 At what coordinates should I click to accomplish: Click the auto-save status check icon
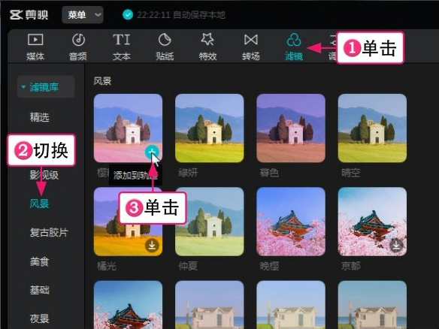(x=128, y=14)
